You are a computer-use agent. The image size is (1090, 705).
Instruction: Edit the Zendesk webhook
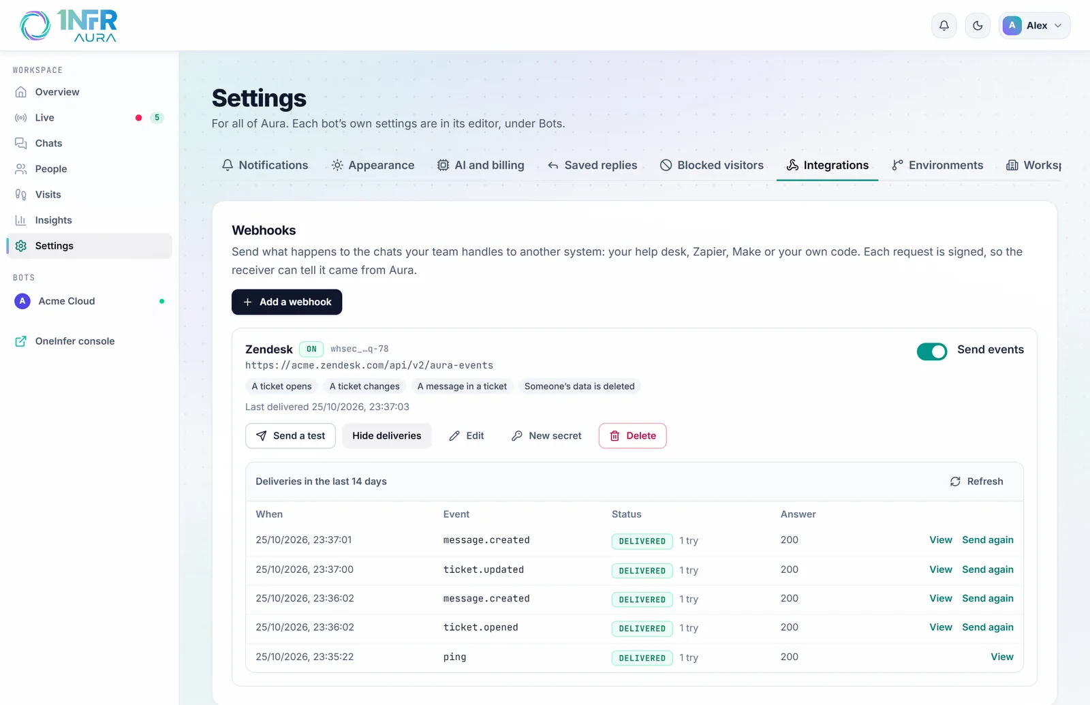(467, 436)
